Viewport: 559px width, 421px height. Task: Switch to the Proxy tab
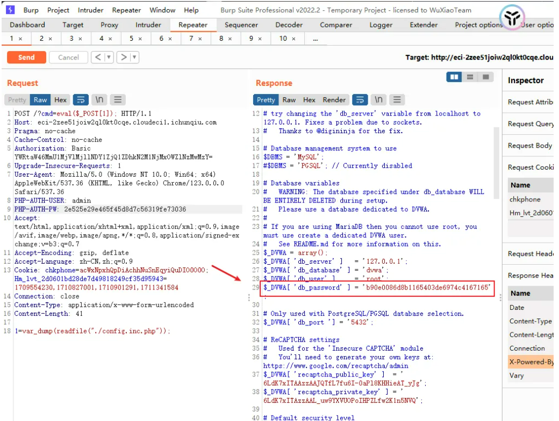point(109,25)
